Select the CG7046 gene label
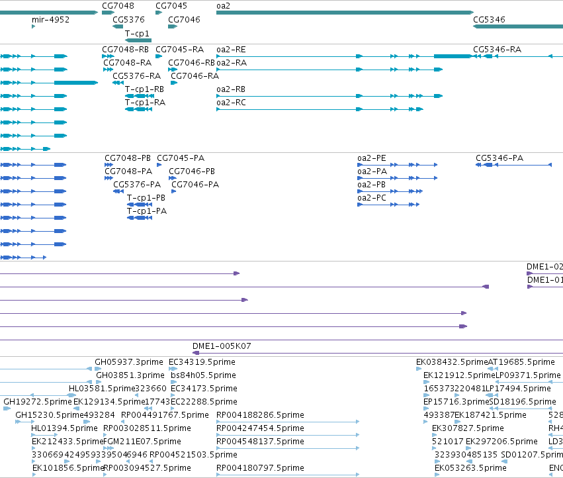Screen dimensions: 563x478 184,20
